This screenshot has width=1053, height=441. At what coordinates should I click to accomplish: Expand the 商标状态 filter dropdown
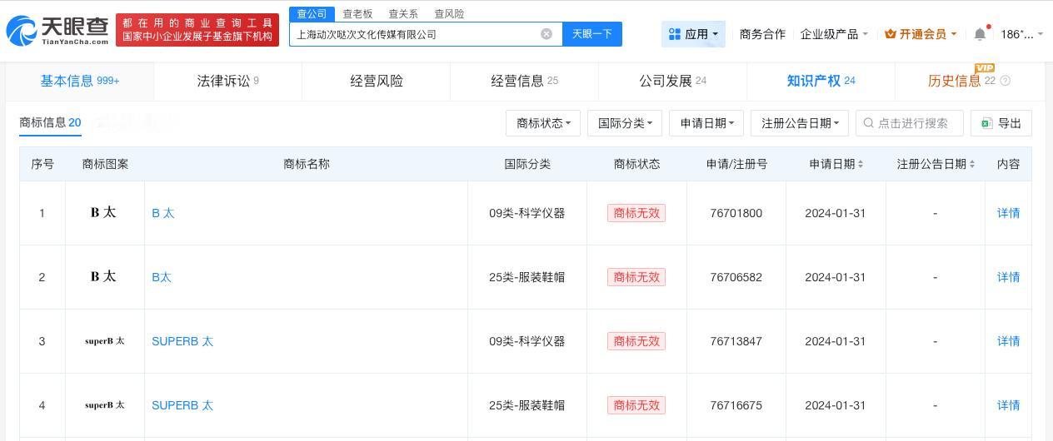(543, 123)
